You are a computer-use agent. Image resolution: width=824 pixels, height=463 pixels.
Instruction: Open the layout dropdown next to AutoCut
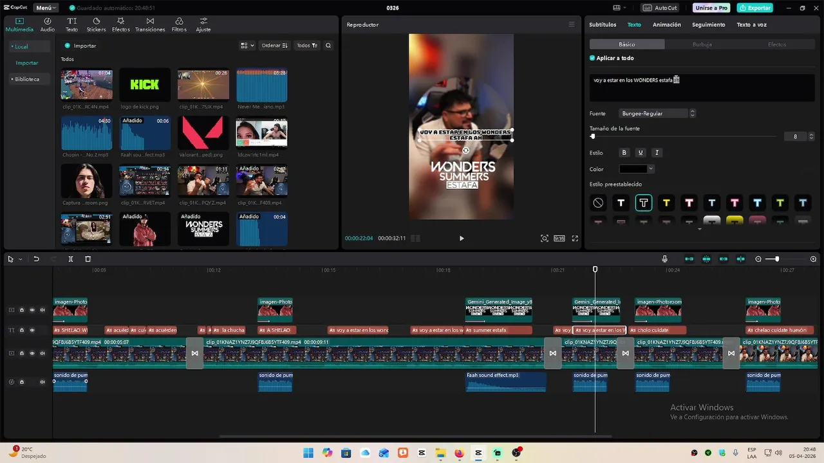tap(620, 8)
